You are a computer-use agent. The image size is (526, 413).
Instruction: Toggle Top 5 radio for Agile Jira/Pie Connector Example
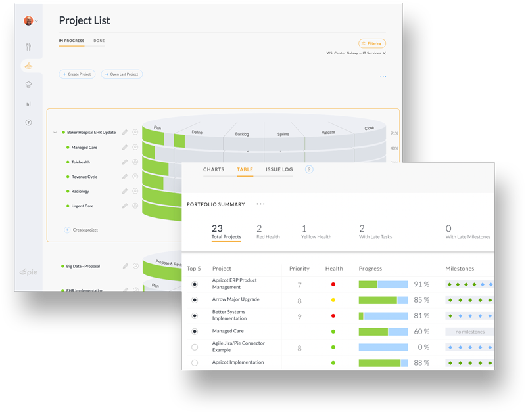pyautogui.click(x=195, y=347)
